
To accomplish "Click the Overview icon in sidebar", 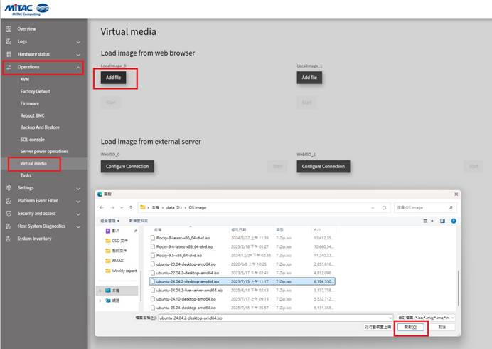I will 9,28.
